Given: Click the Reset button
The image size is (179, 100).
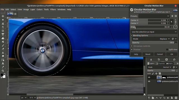Looking at the screenshot, I should coord(148,54).
